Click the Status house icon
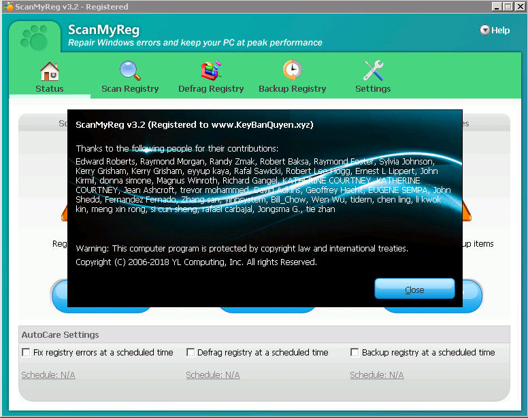This screenshot has width=528, height=418. (x=50, y=71)
